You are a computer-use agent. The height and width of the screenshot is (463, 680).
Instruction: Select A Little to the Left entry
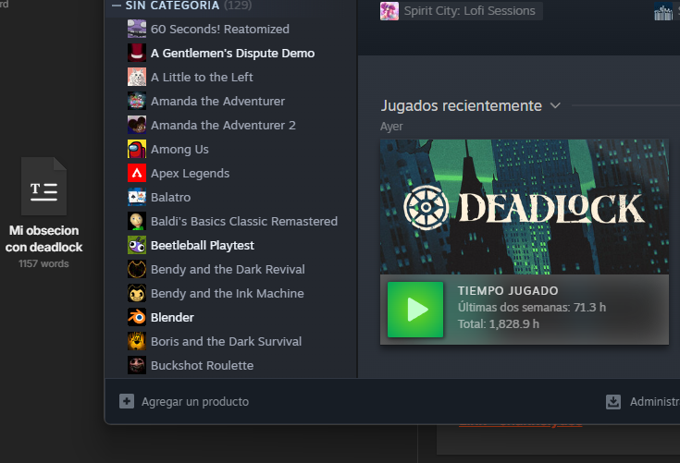pos(202,77)
